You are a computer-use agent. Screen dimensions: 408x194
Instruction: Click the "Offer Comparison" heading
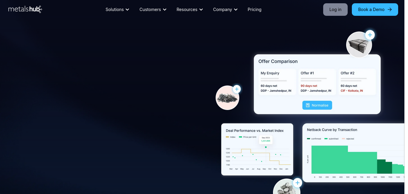(278, 61)
